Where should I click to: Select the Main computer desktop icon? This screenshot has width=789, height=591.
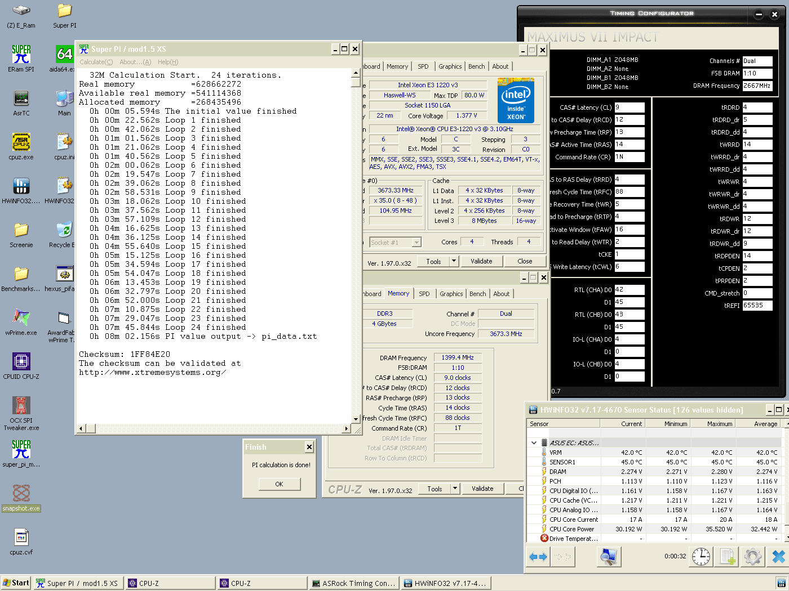(x=64, y=102)
